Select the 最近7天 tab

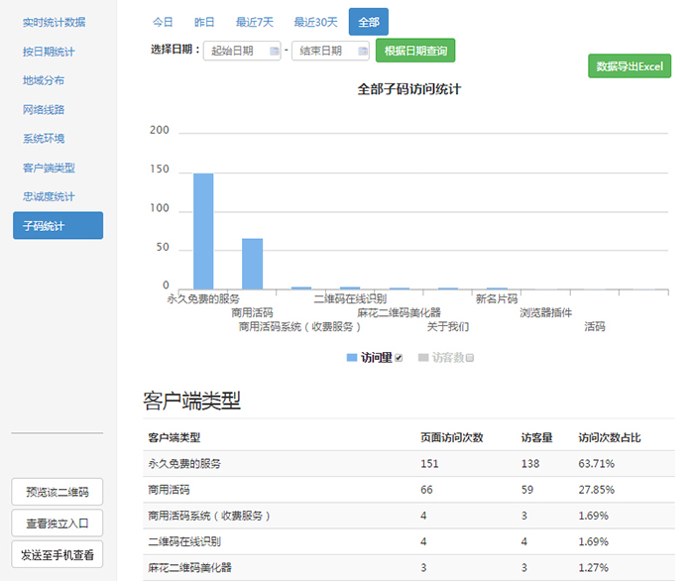255,22
